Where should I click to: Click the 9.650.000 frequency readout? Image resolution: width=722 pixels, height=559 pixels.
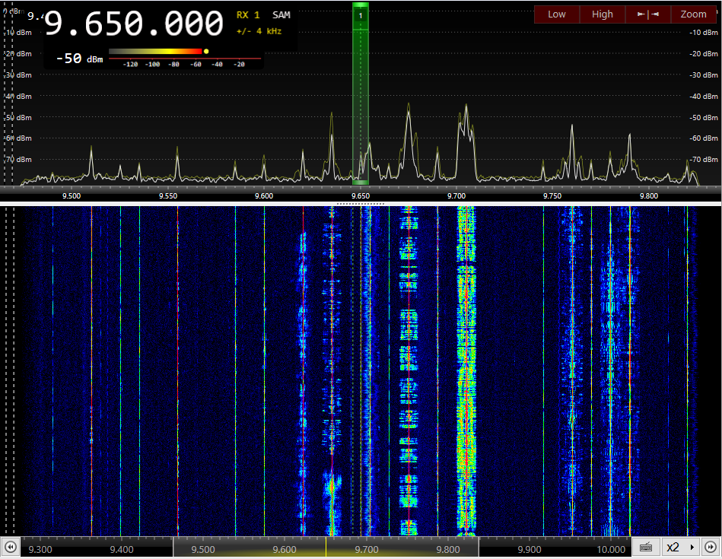click(134, 24)
